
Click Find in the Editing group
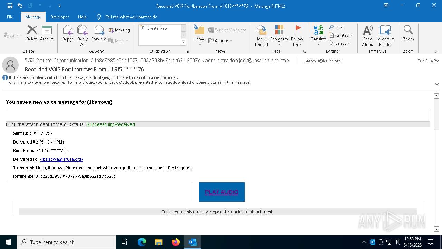point(336,27)
